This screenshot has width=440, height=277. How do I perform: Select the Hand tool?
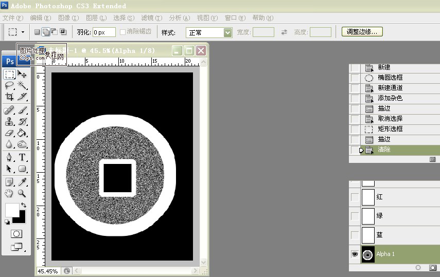9,193
